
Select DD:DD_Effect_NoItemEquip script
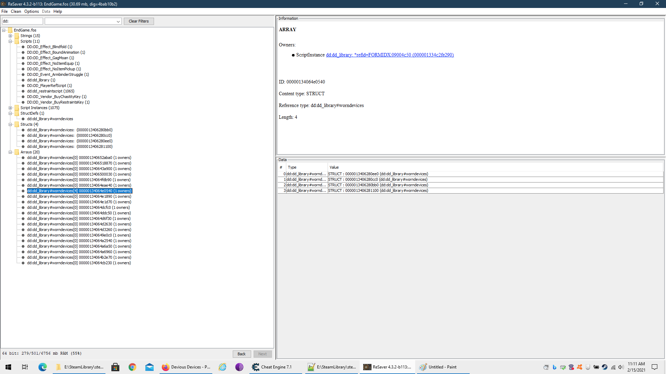tap(53, 63)
